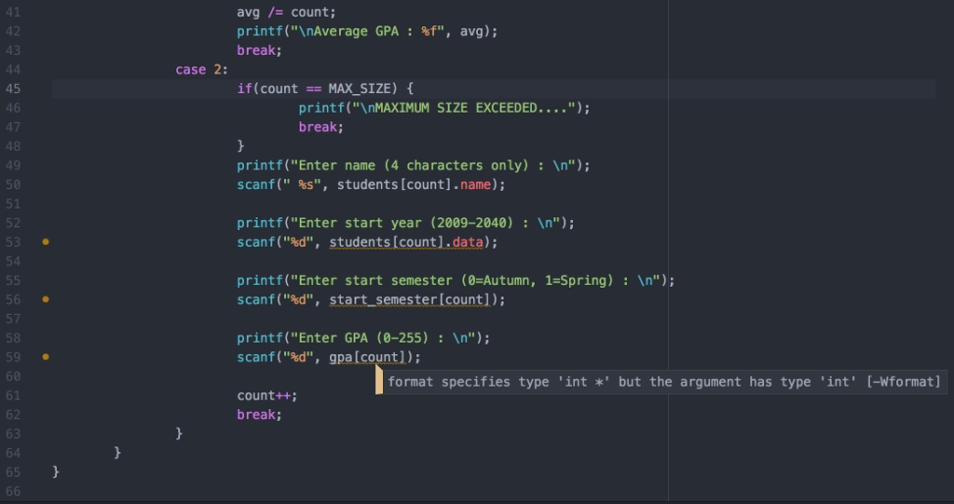
Task: Click the warning dot on line 59
Action: [x=46, y=357]
